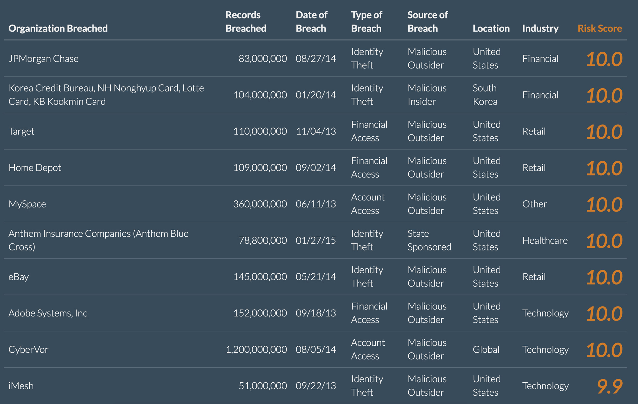Select the iMesh organization name
This screenshot has width=638, height=404.
(21, 386)
